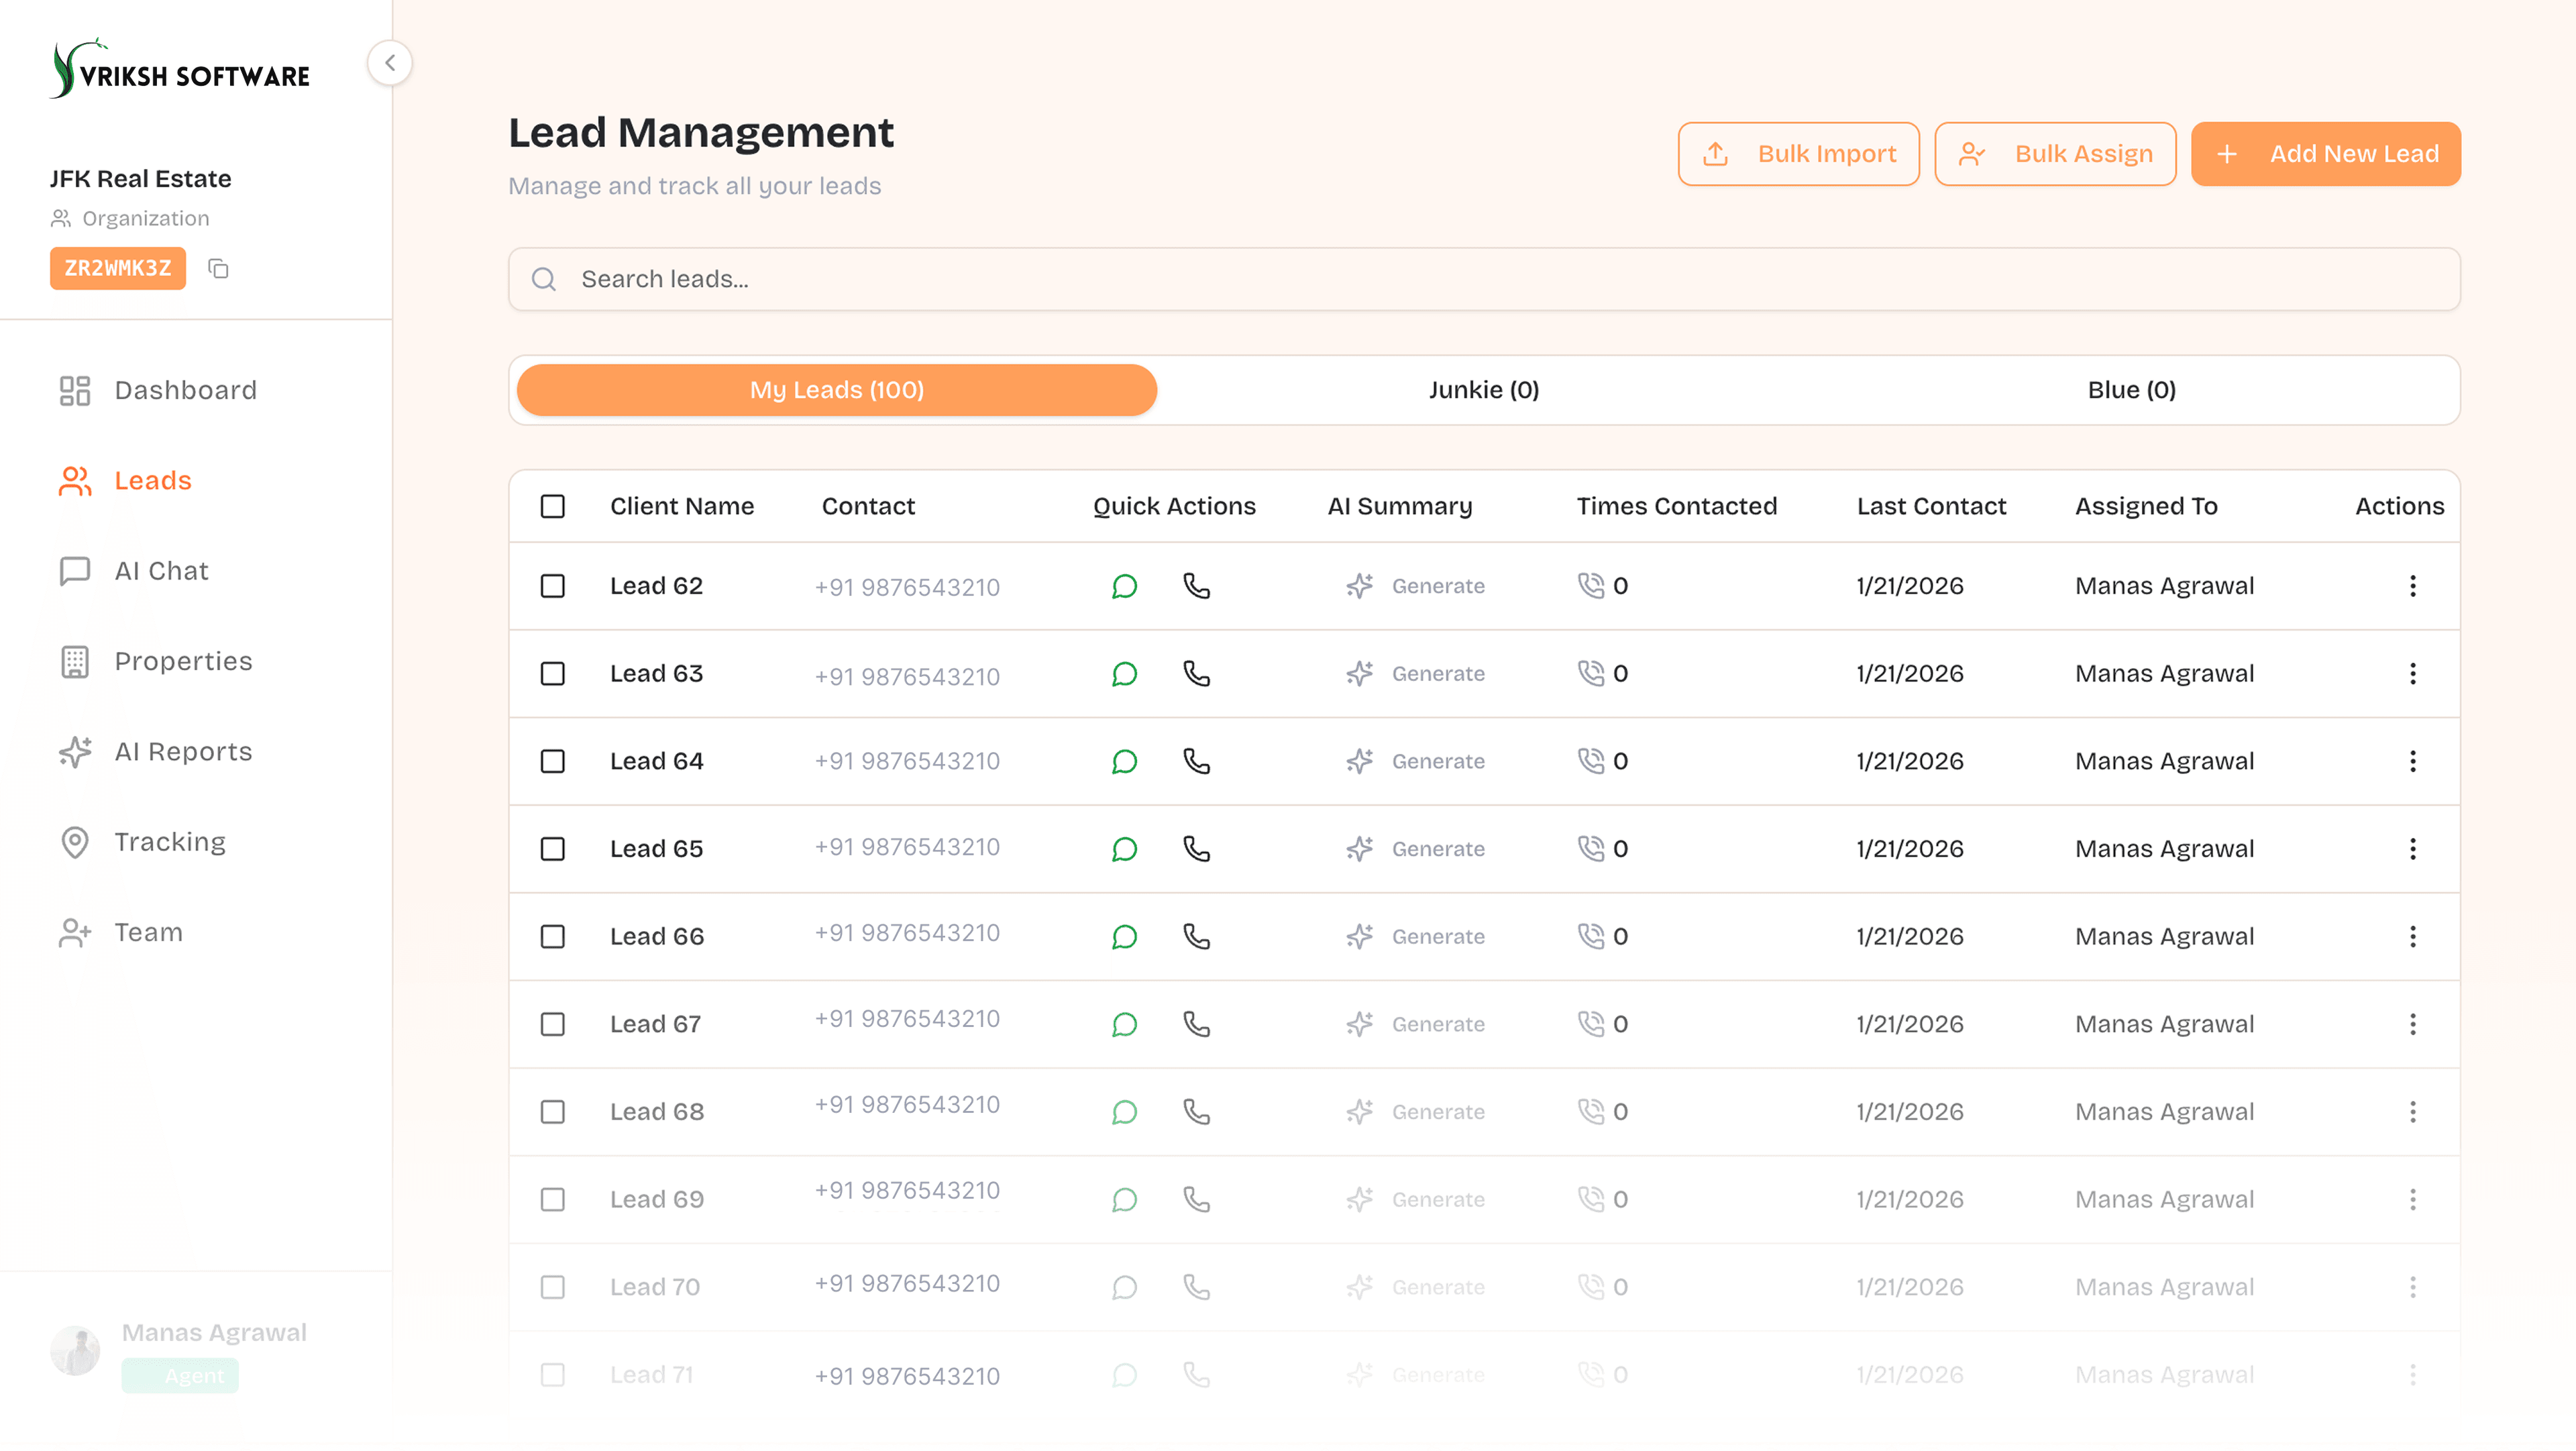Collapse the sidebar using the chevron button

pos(390,63)
